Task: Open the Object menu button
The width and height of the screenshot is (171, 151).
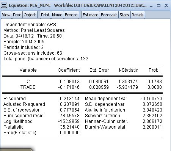Action: (30, 15)
